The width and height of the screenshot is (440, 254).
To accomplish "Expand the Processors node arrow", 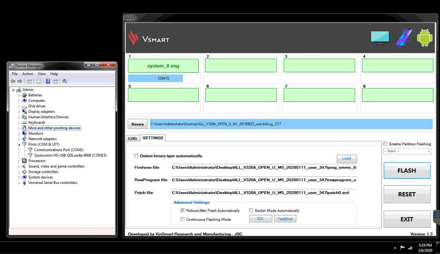I will [x=19, y=161].
